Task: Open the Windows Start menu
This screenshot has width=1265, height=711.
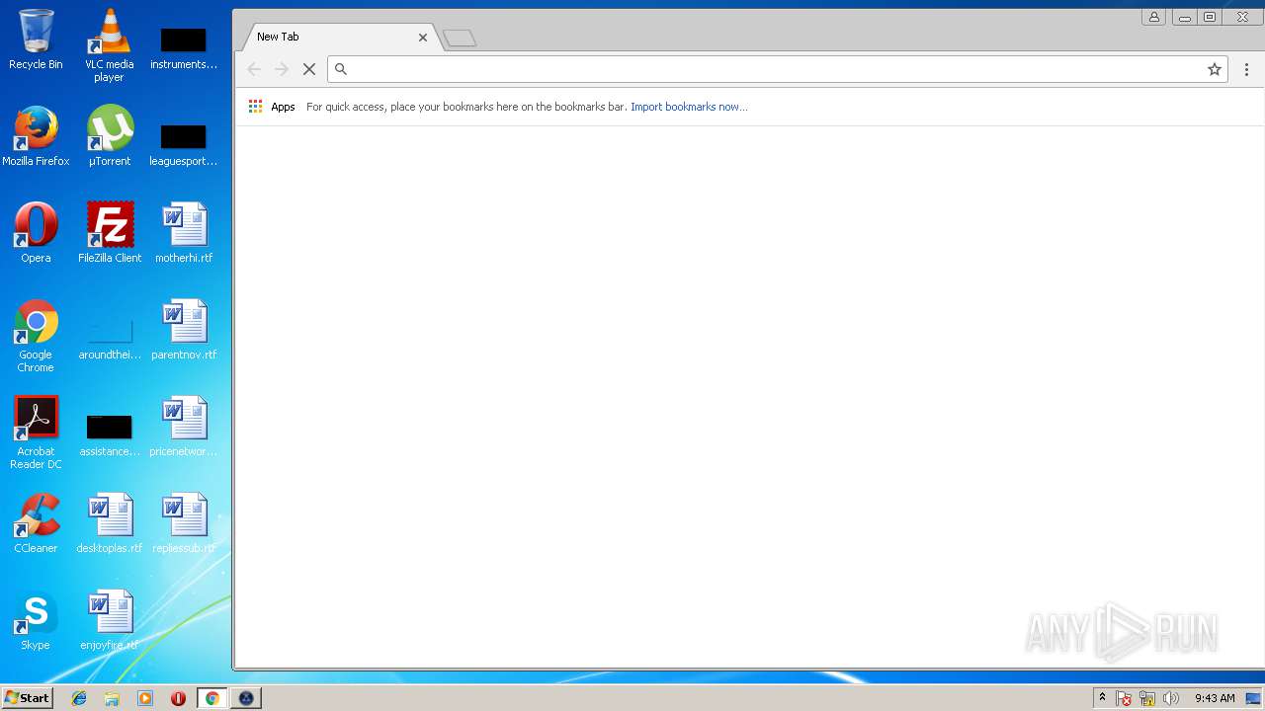Action: [27, 698]
